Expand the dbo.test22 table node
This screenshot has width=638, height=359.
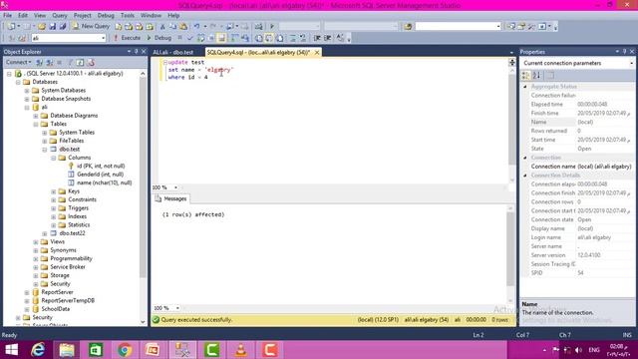click(45, 233)
